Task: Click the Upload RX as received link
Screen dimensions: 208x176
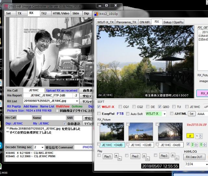Action: click(62, 90)
